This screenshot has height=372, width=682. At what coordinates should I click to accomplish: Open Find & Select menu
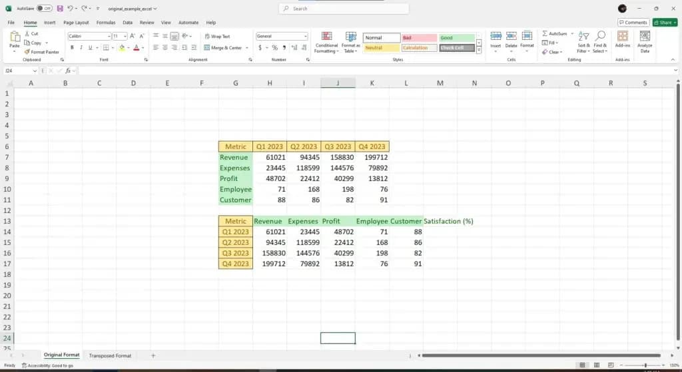(600, 42)
